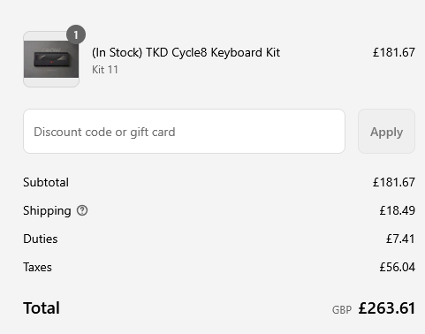
Task: Click the taxes amount £56.04
Action: [x=397, y=267]
